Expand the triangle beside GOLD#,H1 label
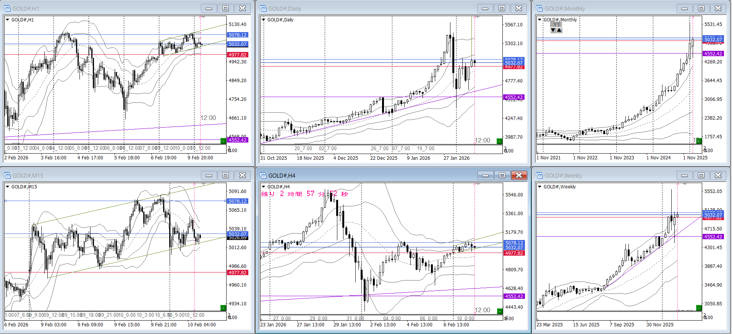Viewport: 732px width, 334px height. pyautogui.click(x=7, y=20)
